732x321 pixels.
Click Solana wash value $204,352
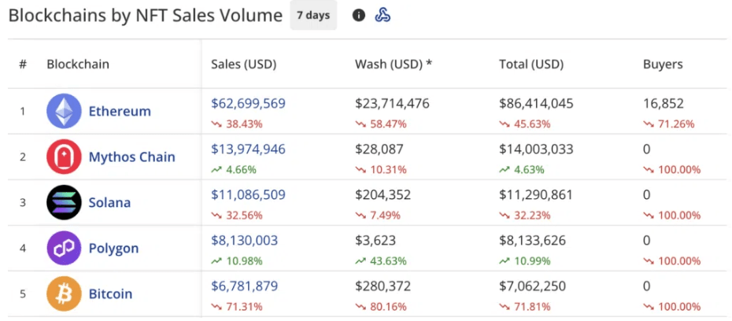tap(383, 194)
